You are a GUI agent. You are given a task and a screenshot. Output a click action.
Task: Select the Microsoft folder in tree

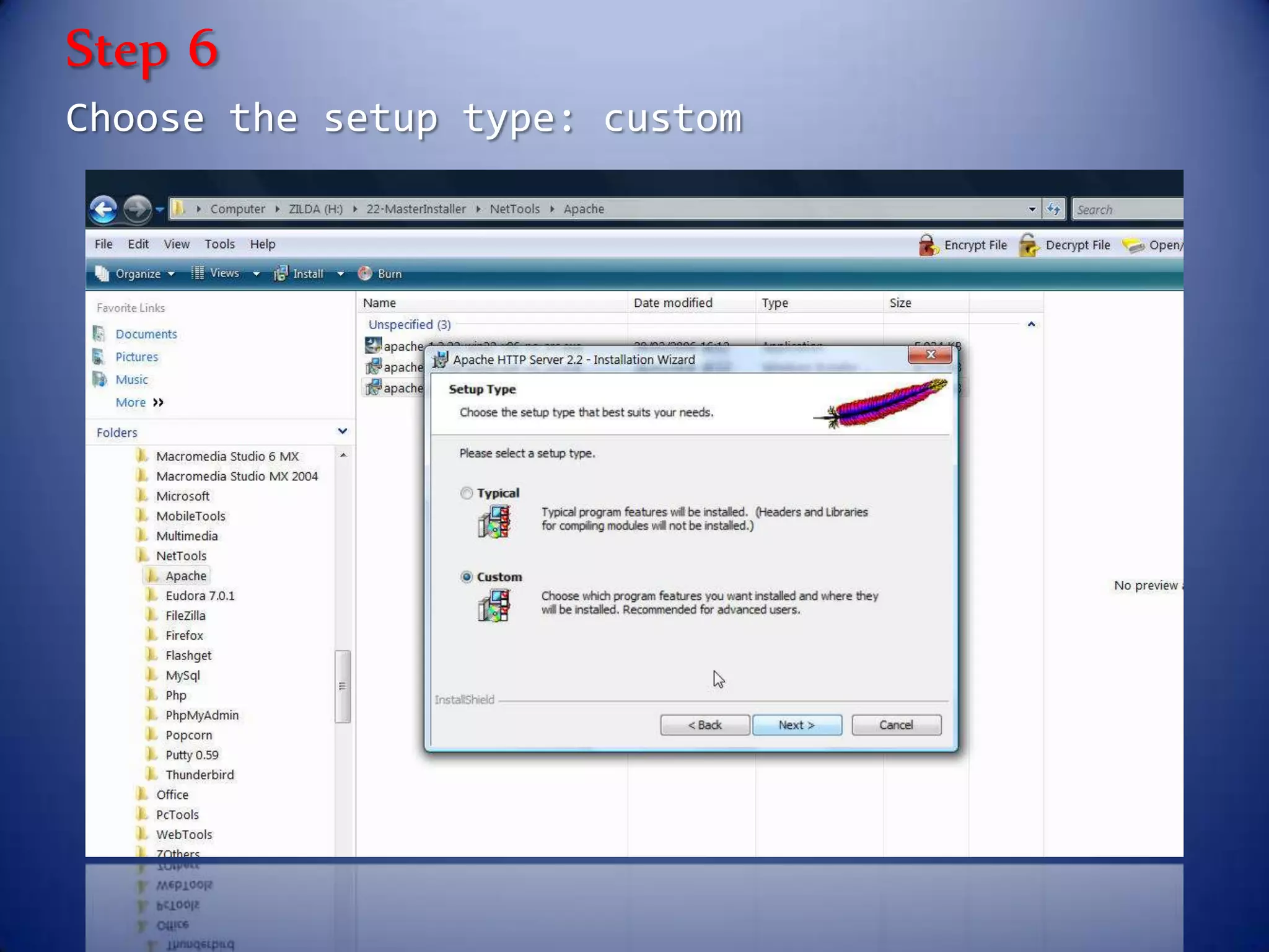pos(183,496)
